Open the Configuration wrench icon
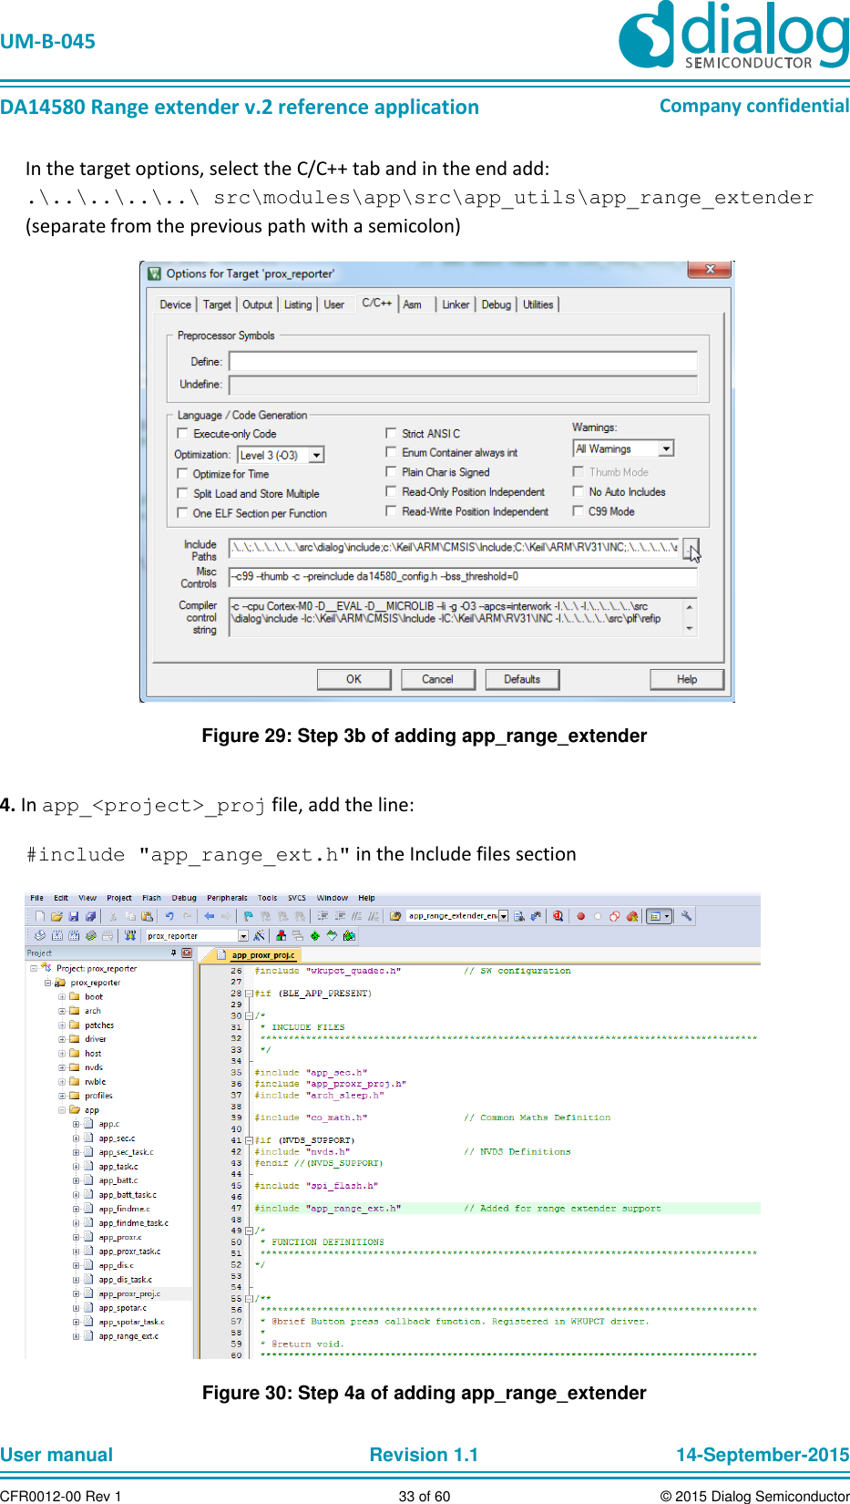Viewport: 850px width, 1504px height. [686, 916]
